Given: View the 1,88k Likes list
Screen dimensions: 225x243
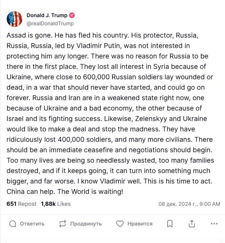Looking at the screenshot, I should point(56,204).
